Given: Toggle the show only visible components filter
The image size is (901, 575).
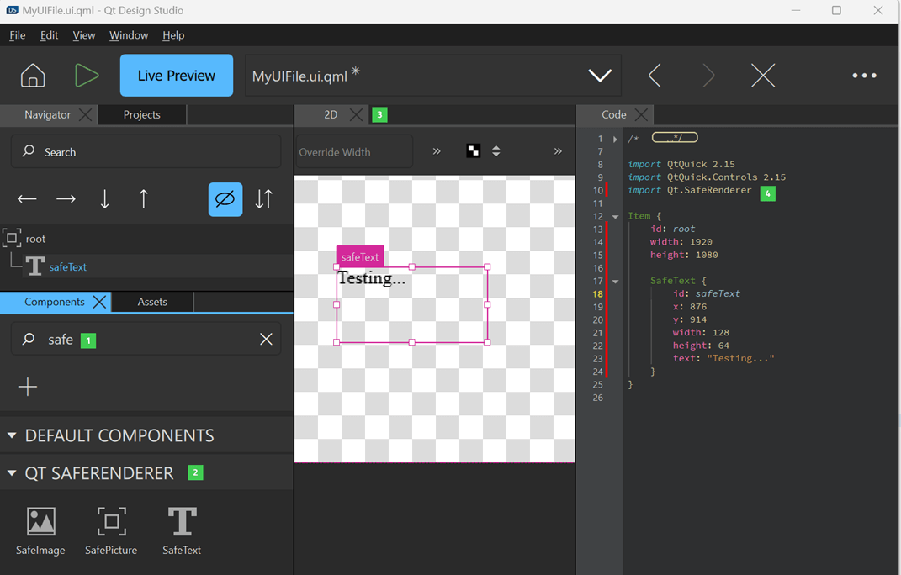Looking at the screenshot, I should pyautogui.click(x=225, y=199).
